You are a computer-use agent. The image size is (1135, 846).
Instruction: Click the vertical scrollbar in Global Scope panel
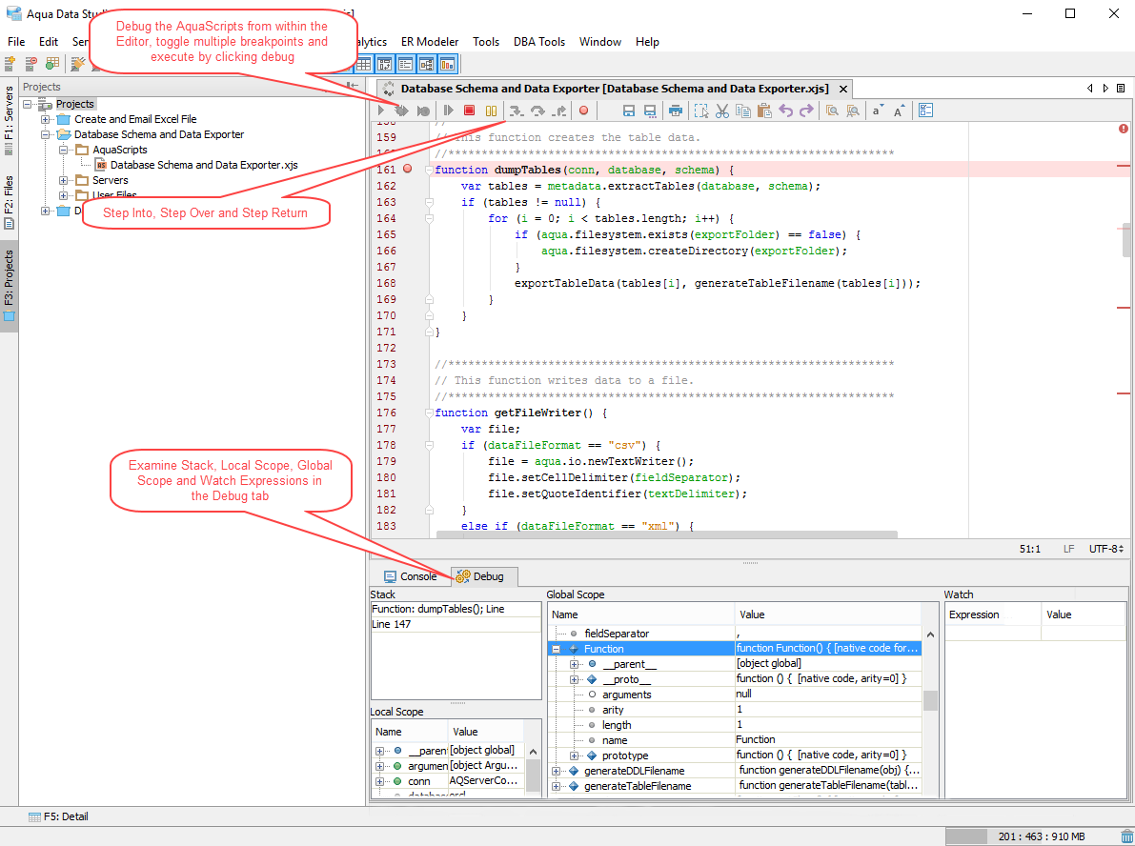click(930, 699)
